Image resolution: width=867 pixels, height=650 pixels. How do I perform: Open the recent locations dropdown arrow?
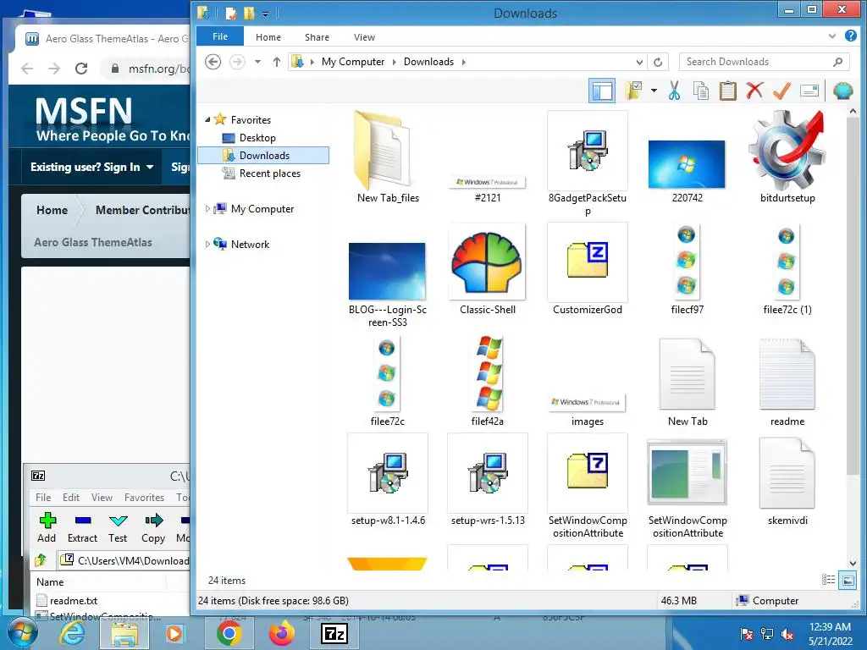pos(257,62)
